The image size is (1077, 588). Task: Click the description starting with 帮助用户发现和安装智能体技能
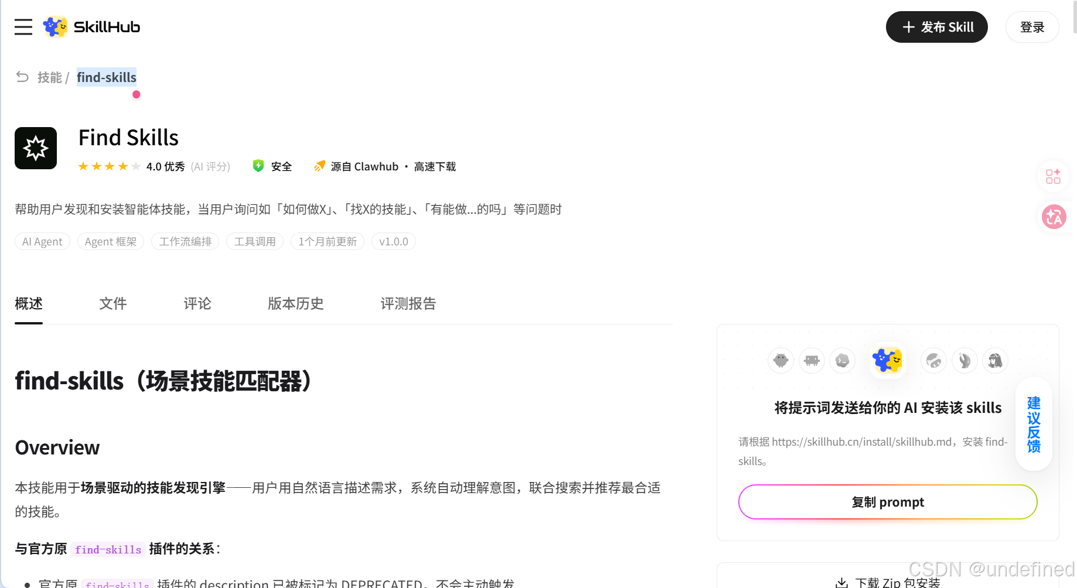(288, 209)
